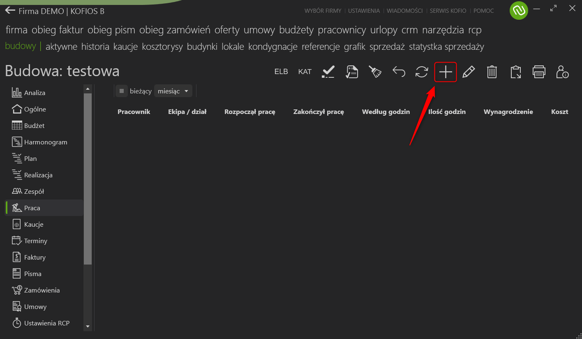Click the ELB toolbar button
Viewport: 582px width, 339px height.
[281, 72]
